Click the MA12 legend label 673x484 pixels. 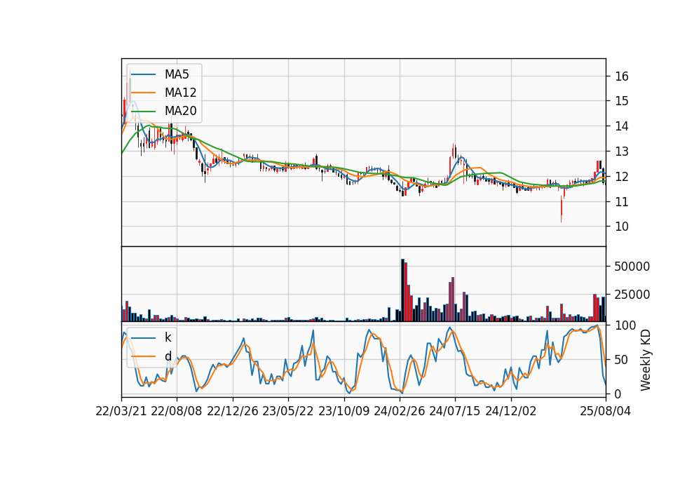coord(180,93)
